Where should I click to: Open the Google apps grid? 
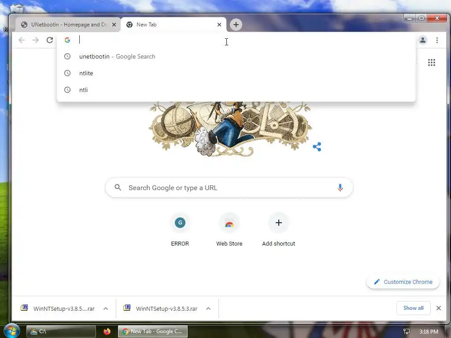tap(432, 62)
